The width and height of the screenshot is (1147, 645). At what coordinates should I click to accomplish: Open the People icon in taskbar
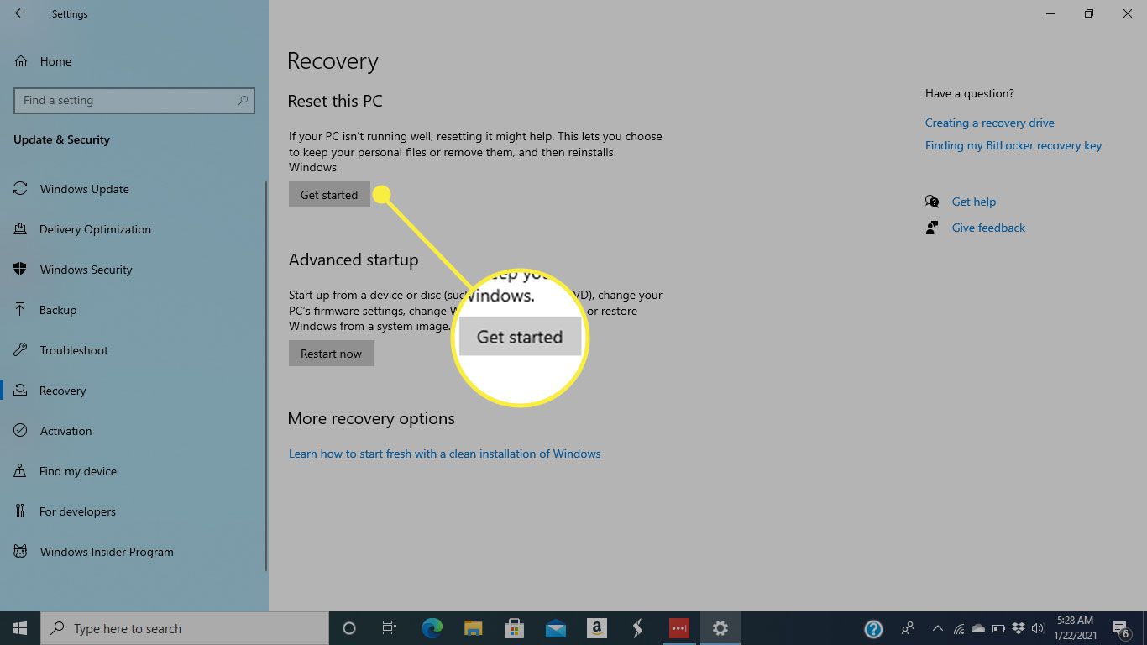click(908, 628)
